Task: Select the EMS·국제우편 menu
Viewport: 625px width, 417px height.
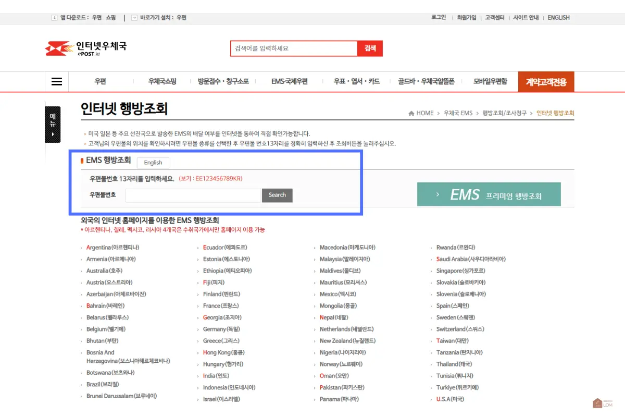Action: tap(290, 81)
